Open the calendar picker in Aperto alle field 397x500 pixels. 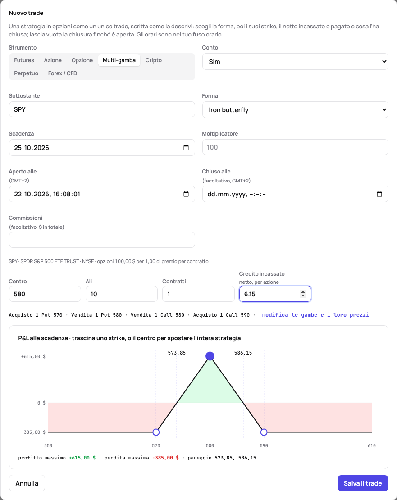point(186,194)
